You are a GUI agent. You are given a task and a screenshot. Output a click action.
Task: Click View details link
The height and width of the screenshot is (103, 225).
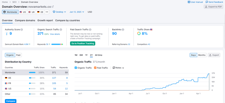pos(55,34)
